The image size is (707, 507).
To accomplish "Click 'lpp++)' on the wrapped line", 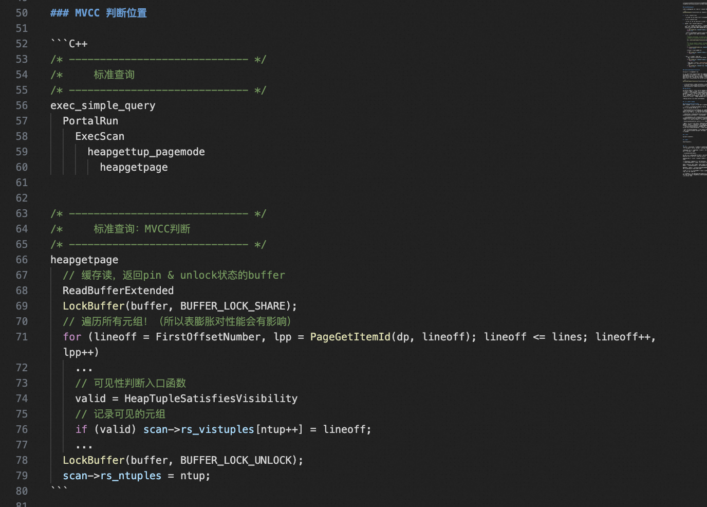I will (x=81, y=352).
